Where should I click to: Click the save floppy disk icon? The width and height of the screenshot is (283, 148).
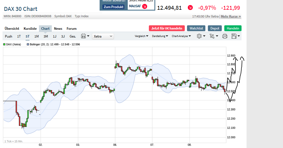tap(234, 36)
